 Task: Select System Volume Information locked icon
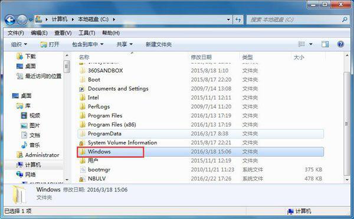click(82, 143)
